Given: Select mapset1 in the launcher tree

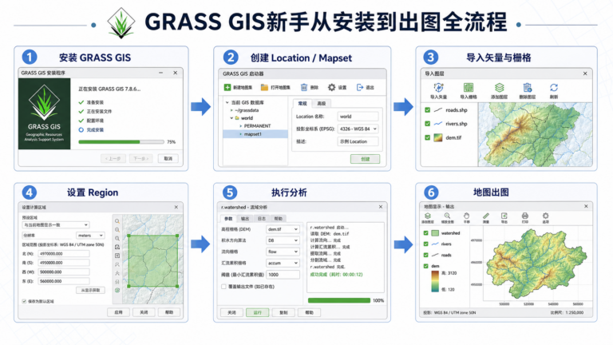Looking at the screenshot, I should (255, 134).
